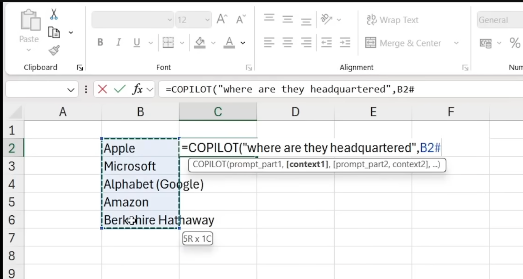Screen dimensions: 523x279
Task: Toggle Underline formatting
Action: point(137,43)
